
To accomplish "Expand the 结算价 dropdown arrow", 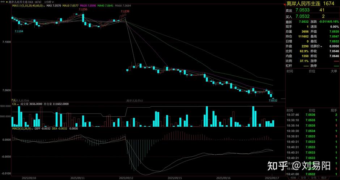I will [320, 46].
